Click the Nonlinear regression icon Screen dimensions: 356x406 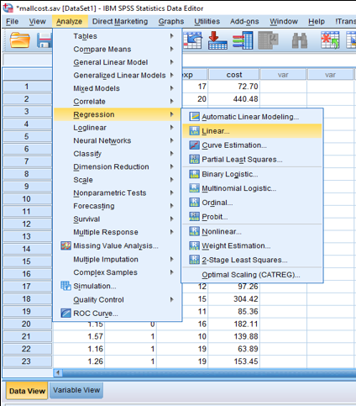click(x=194, y=231)
